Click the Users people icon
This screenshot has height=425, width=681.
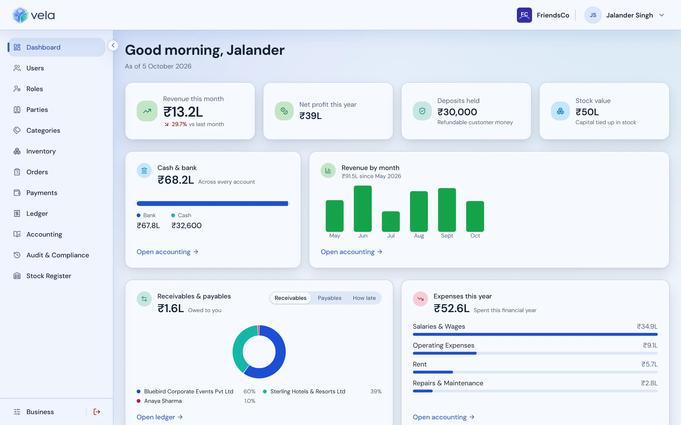pos(17,68)
